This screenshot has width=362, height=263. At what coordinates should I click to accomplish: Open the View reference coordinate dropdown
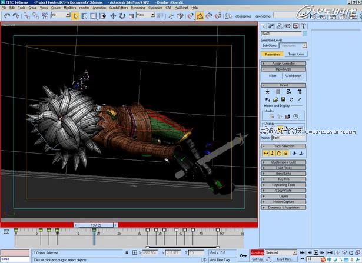[x=145, y=15]
